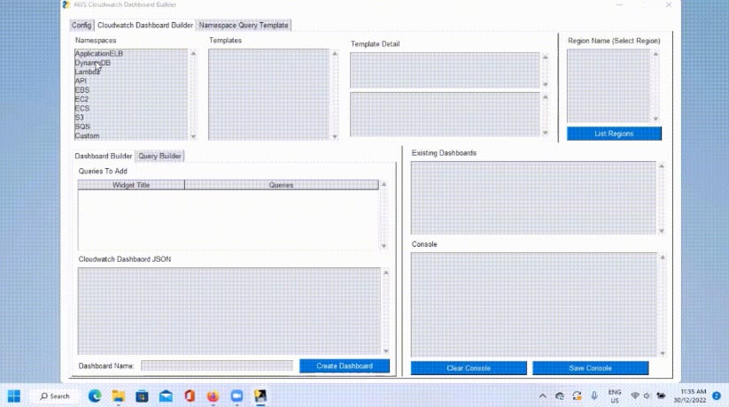Click the Save Console button

(x=590, y=368)
